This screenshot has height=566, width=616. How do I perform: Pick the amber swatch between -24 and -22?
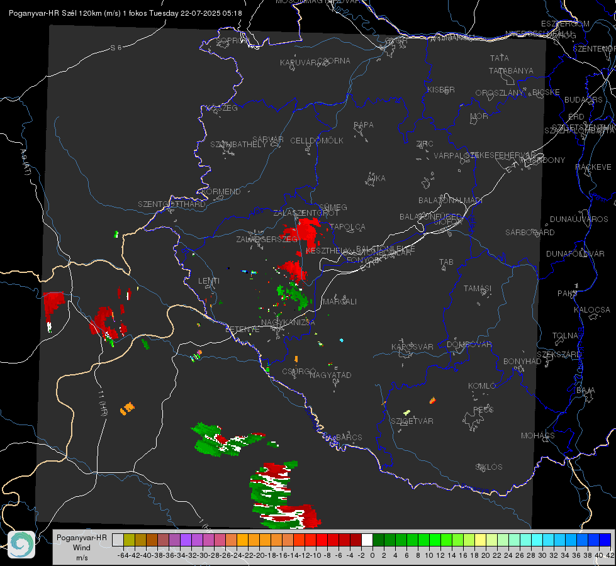point(242,540)
